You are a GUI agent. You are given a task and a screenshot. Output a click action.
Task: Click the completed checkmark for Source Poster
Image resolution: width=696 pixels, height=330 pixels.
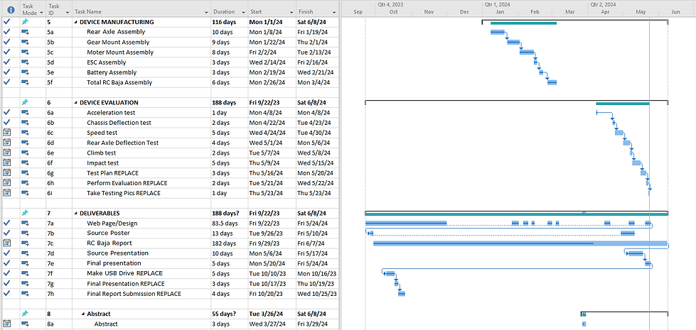[x=6, y=233]
